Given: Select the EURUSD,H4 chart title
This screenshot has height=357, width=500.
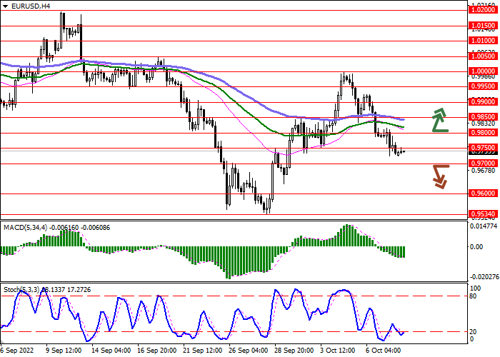Looking at the screenshot, I should (x=26, y=6).
